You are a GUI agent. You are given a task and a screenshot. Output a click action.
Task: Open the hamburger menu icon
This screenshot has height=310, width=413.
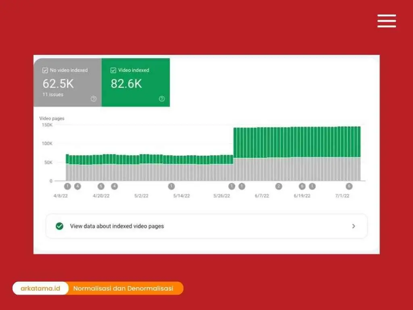386,21
